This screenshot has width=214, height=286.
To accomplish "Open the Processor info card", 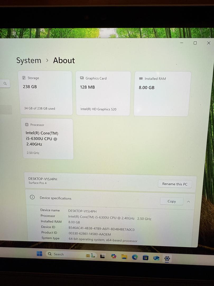I will [x=48, y=139].
